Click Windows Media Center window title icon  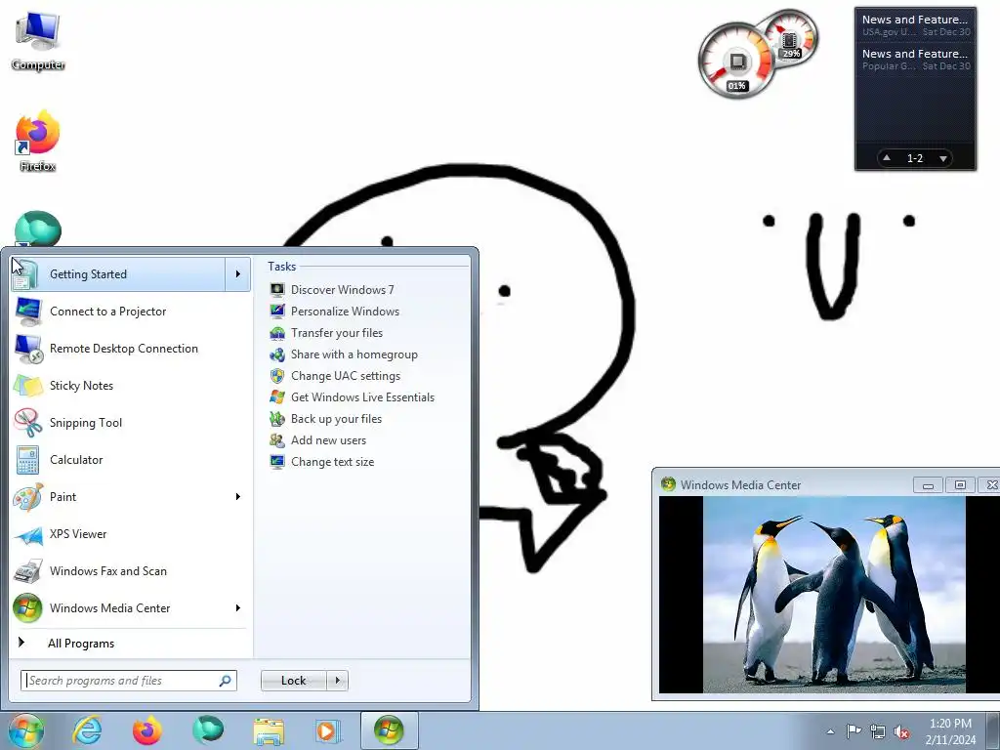(668, 484)
